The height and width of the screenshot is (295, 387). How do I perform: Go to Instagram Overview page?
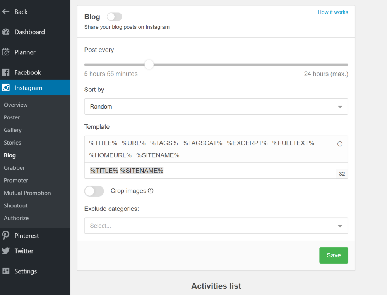tap(15, 105)
